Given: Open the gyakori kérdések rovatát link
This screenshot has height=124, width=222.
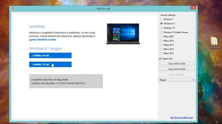Looking at the screenshot, I should pos(42,40).
